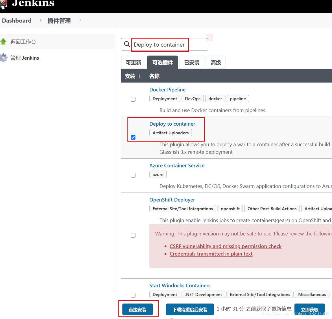Click the azure tag
This screenshot has width=332, height=319.
coord(158,175)
